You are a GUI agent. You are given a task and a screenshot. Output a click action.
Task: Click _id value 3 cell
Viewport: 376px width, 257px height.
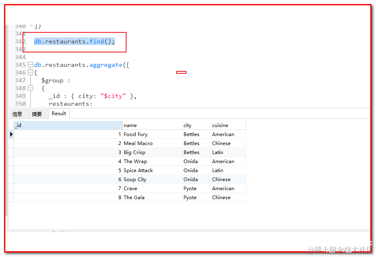(x=68, y=152)
